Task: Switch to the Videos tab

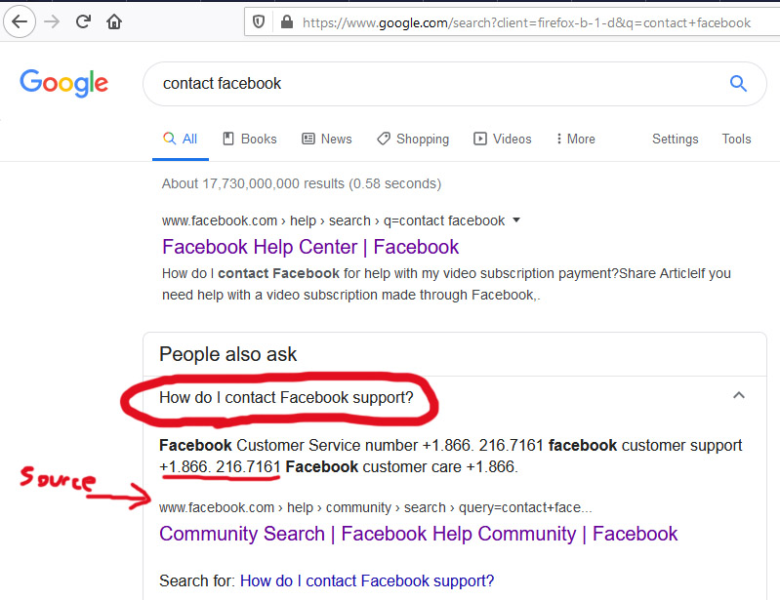Action: [503, 140]
